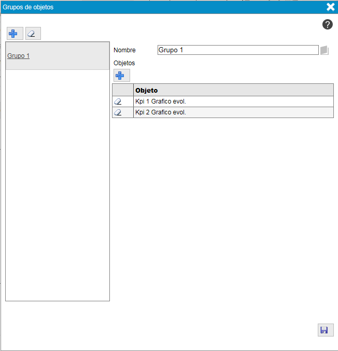Focus the Nombre text field
338x351 pixels.
pyautogui.click(x=237, y=50)
